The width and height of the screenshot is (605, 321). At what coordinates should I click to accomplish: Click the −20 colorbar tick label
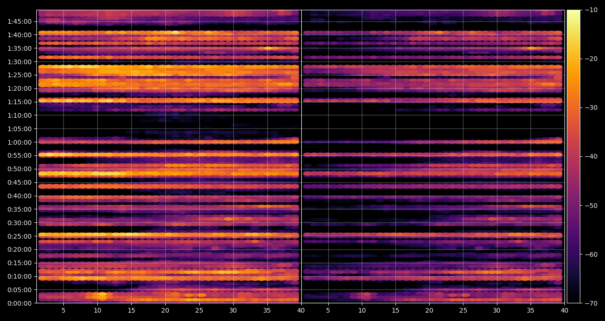[x=591, y=59]
